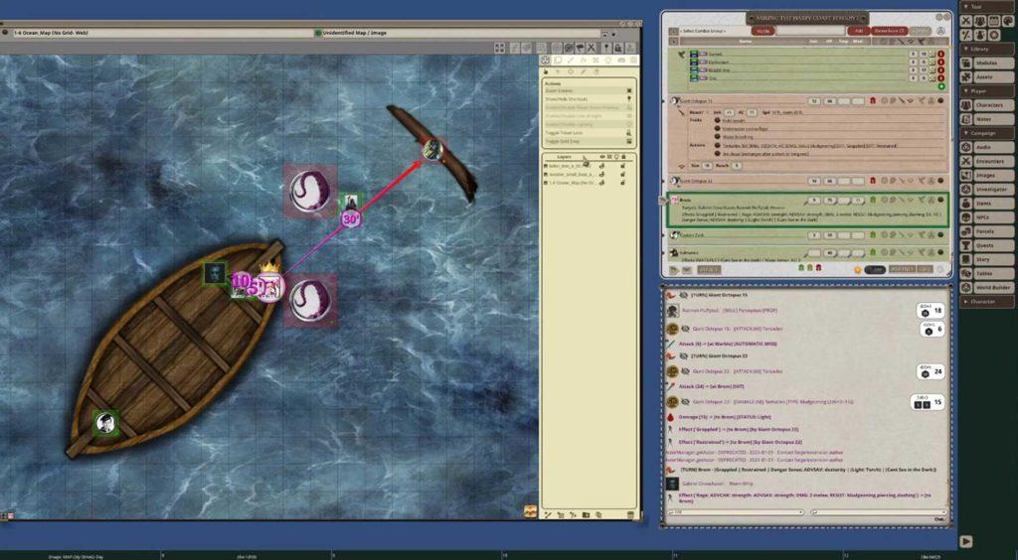Open the Select Combat Group dropdown
This screenshot has width=1018, height=560.
coord(712,31)
